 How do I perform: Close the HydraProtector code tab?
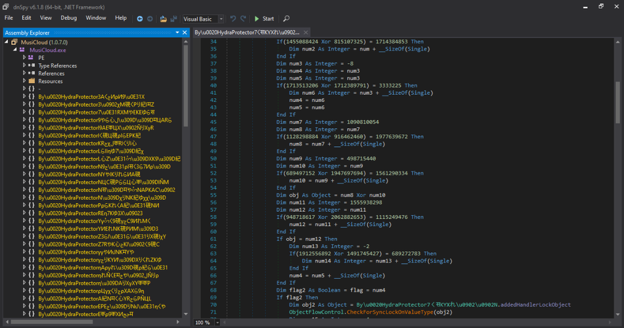(305, 32)
